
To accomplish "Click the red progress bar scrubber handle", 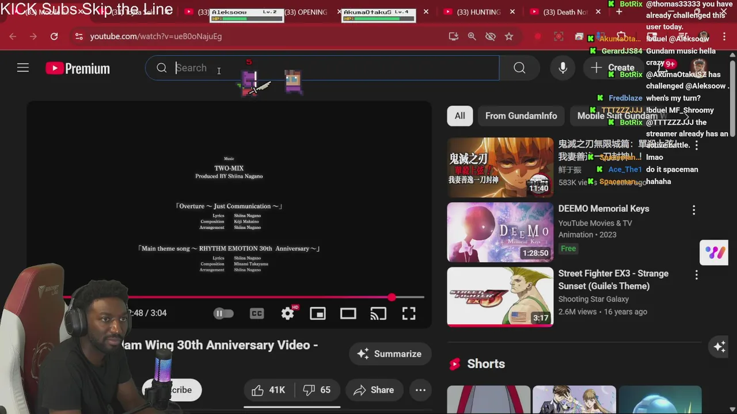I will pos(392,297).
